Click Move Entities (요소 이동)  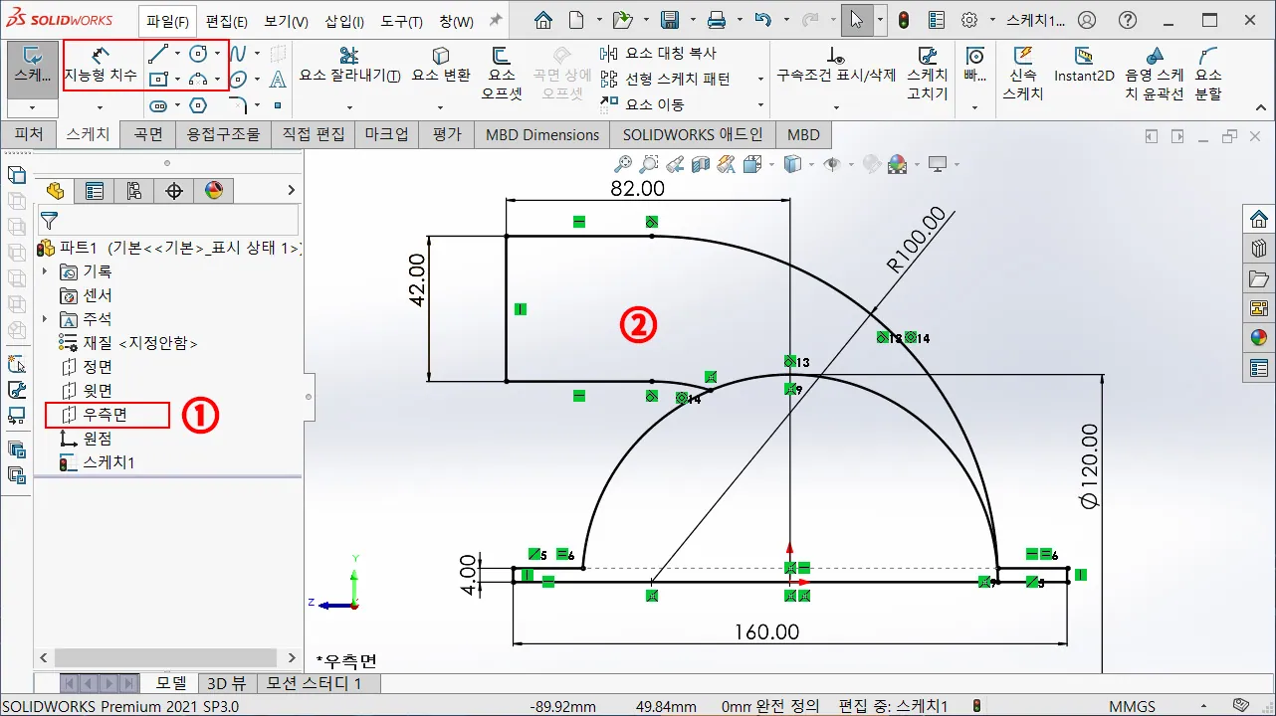click(x=642, y=104)
